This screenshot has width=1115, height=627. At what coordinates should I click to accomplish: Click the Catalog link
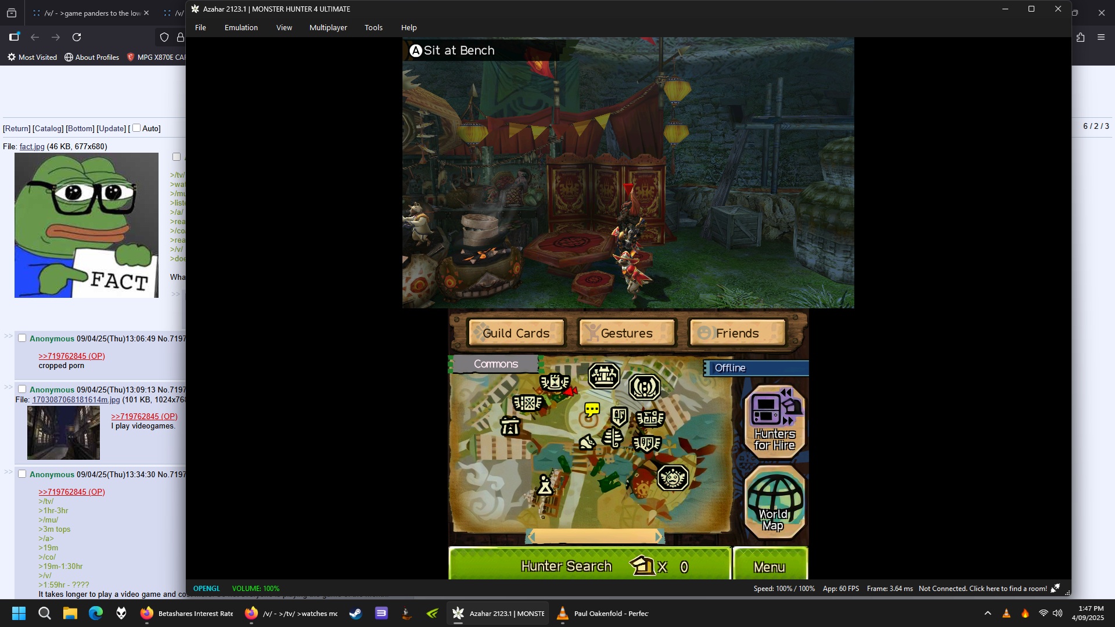48,128
